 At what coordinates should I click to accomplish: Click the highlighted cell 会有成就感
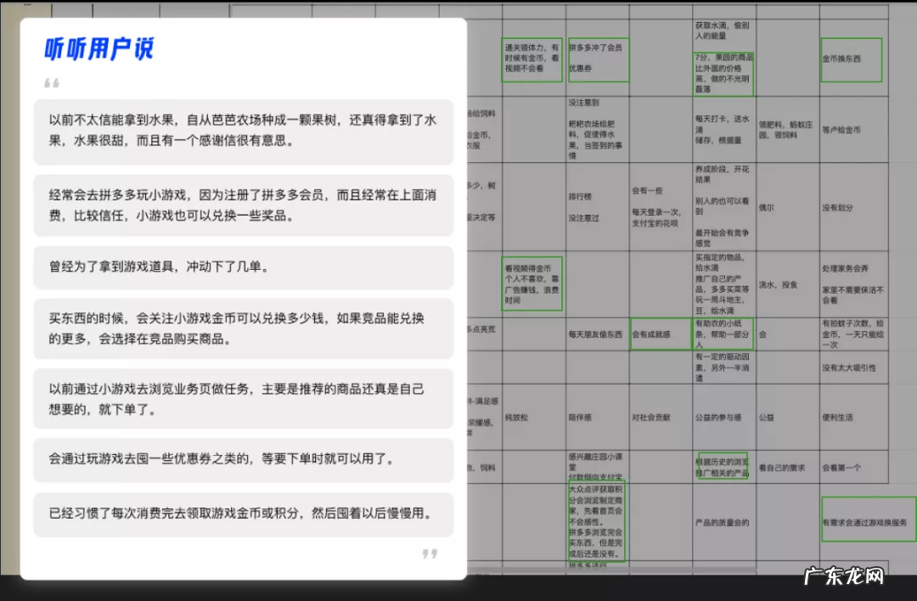661,334
